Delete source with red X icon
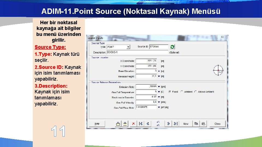This screenshot has width=262, height=147. [x=133, y=124]
